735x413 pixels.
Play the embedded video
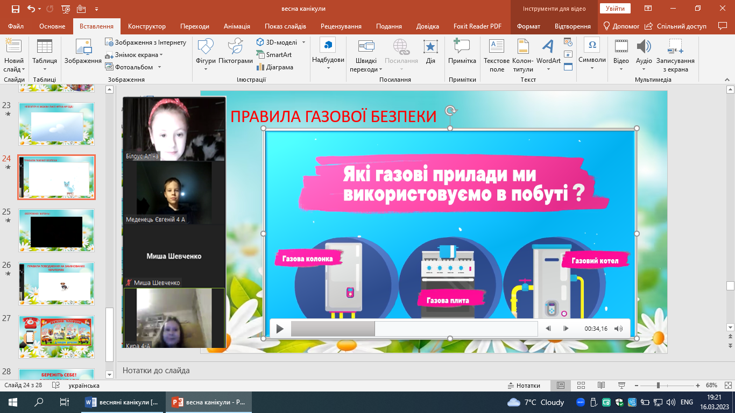point(280,329)
